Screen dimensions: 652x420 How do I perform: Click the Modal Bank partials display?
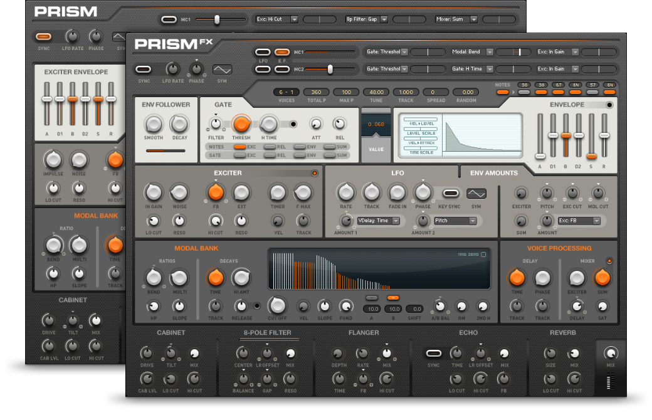[379, 269]
